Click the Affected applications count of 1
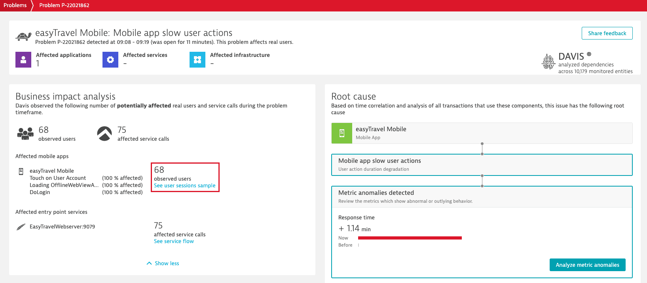 coord(38,63)
